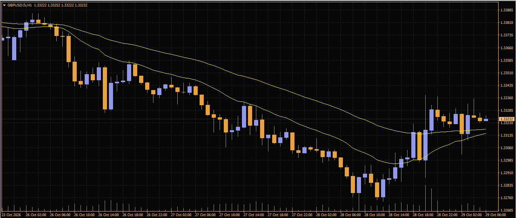Click the 29 Oct 06:00 time axis label
The width and height of the screenshot is (516, 218).
click(x=496, y=215)
